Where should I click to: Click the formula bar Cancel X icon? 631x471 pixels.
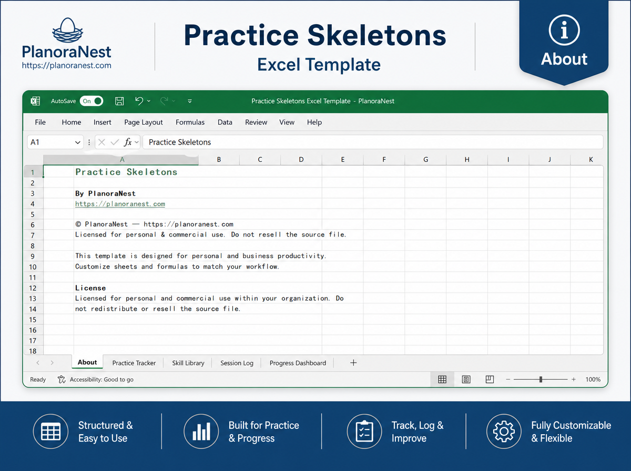pos(101,142)
